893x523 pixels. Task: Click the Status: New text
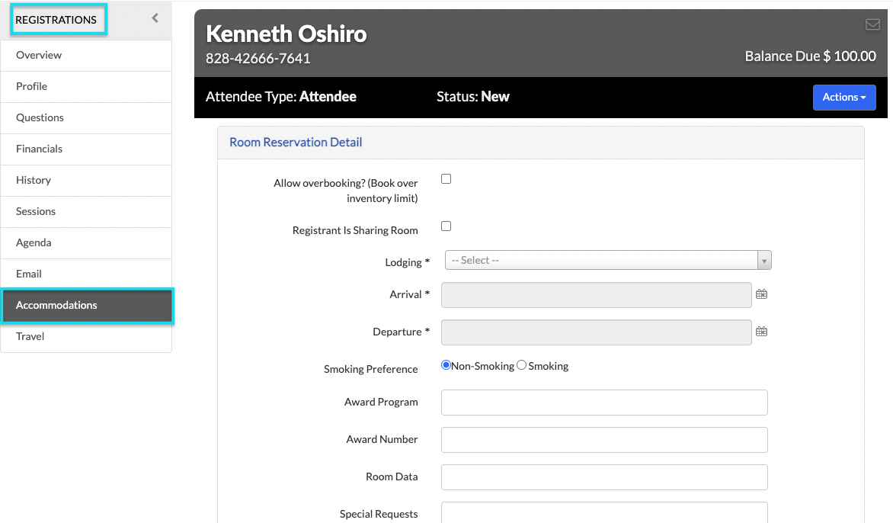pyautogui.click(x=472, y=97)
